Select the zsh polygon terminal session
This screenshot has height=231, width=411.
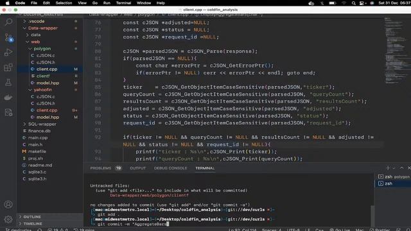[393, 177]
